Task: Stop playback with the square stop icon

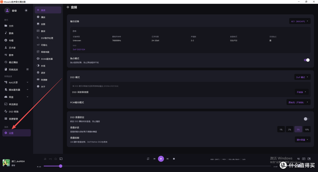Action: (174, 159)
